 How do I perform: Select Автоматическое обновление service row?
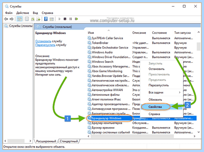click(x=114, y=85)
